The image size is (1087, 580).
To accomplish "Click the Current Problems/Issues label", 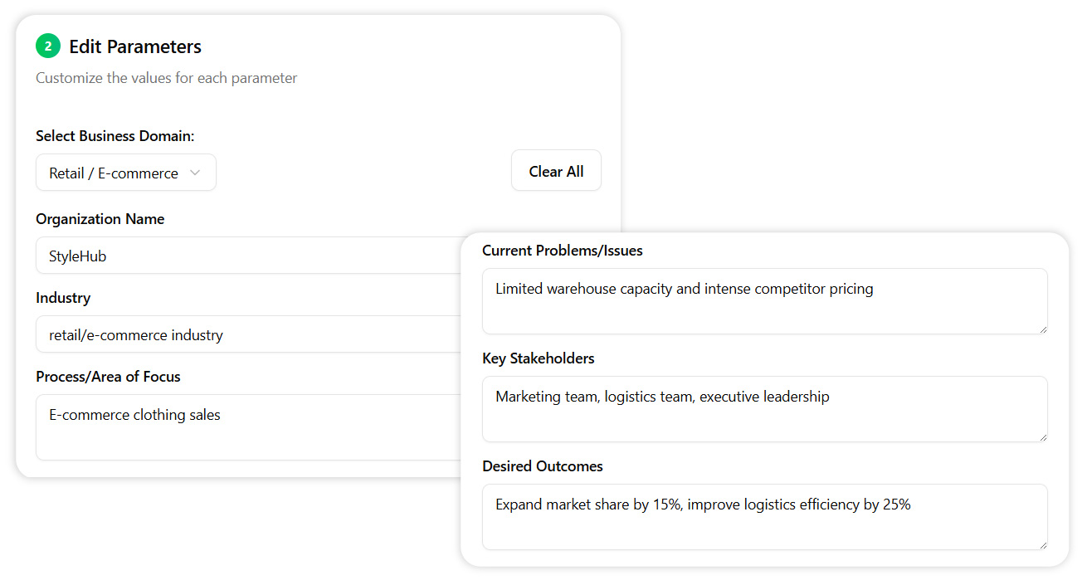I will click(562, 251).
